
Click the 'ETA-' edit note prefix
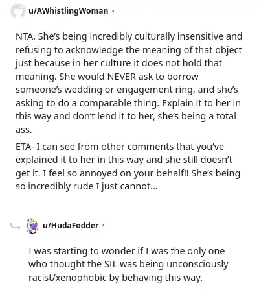tap(25, 147)
